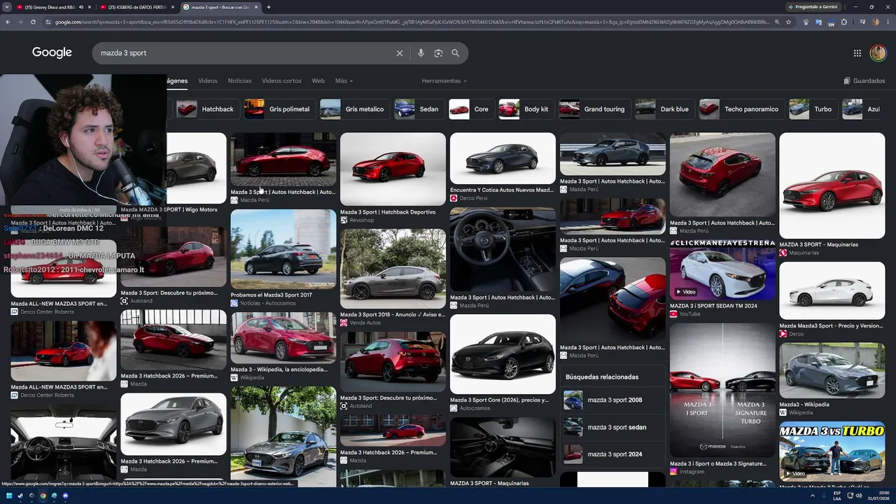Open Guardados saved items
Image resolution: width=896 pixels, height=504 pixels.
864,81
